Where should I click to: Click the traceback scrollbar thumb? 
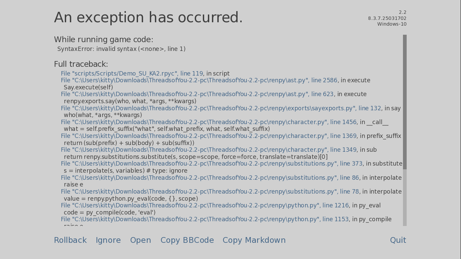click(x=405, y=101)
